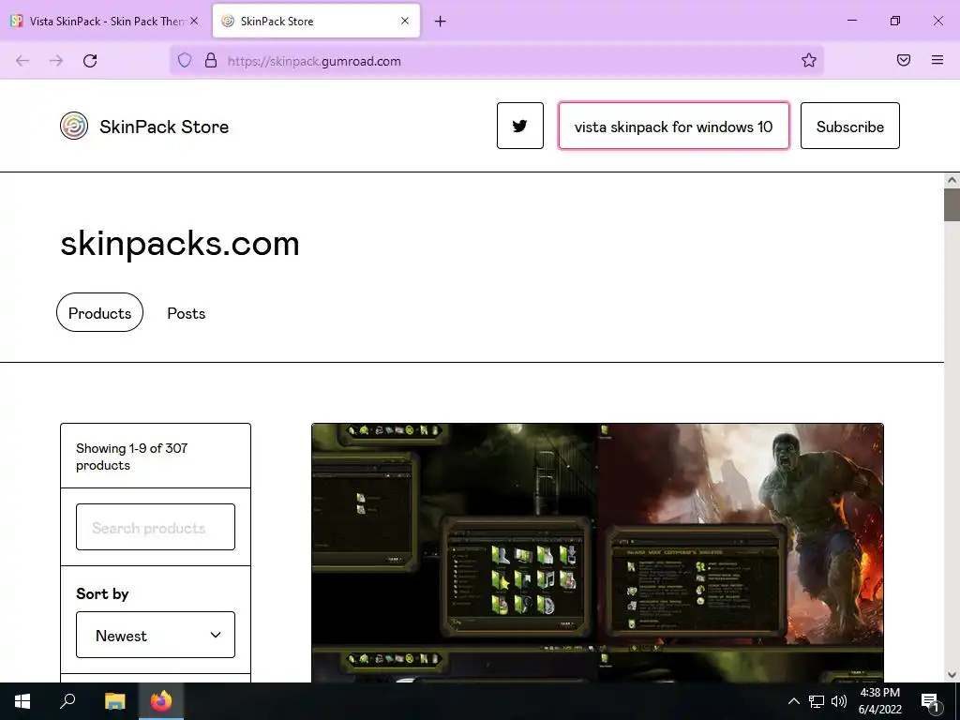Open the Firefox hamburger menu

pyautogui.click(x=937, y=60)
